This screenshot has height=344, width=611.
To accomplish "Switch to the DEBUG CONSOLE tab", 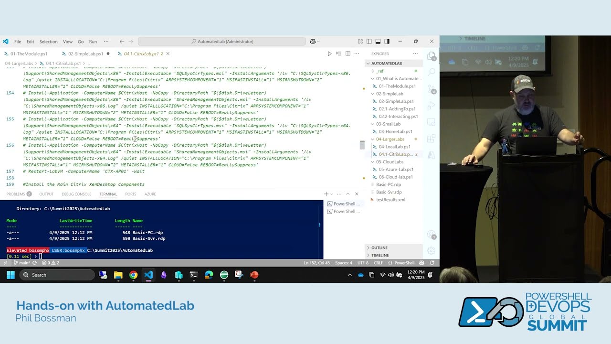I will click(76, 194).
